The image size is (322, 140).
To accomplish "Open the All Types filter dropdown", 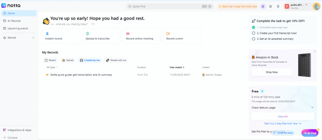I will pyautogui.click(x=52, y=67).
